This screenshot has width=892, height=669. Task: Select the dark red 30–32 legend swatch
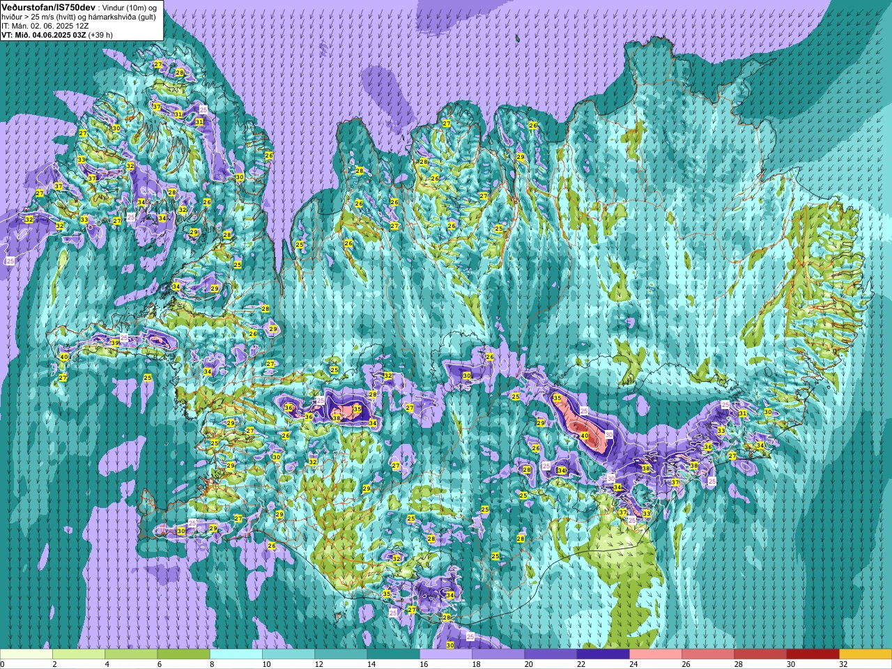[813, 654]
